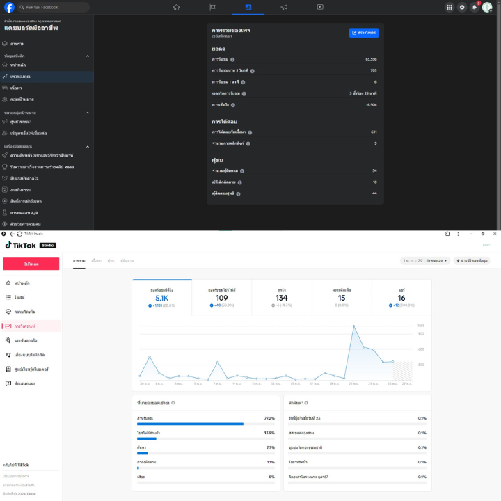
Task: Select the 15 comments card
Action: coord(342,298)
